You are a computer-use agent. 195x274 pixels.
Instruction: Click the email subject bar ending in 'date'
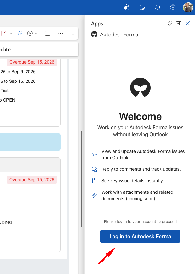(39, 50)
